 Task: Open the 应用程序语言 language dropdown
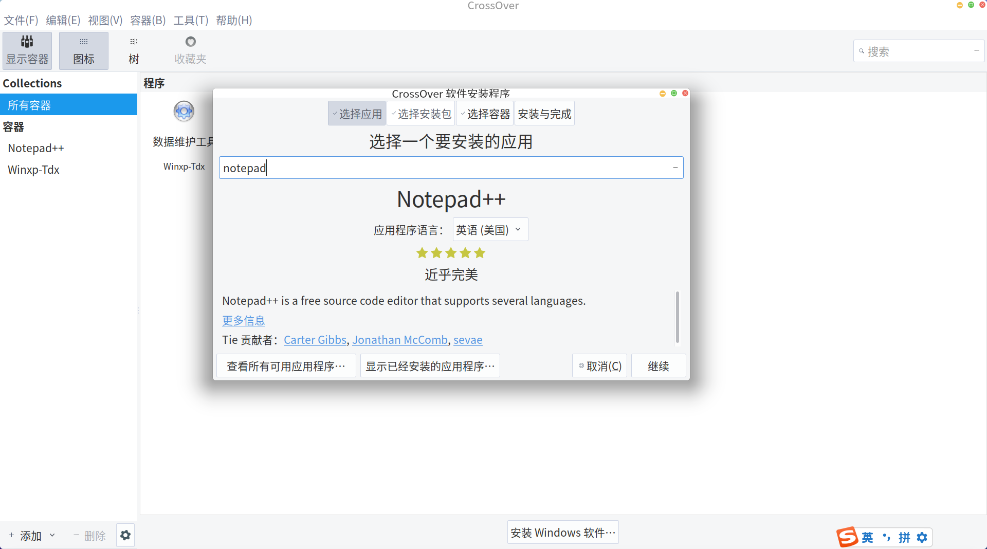pyautogui.click(x=489, y=229)
